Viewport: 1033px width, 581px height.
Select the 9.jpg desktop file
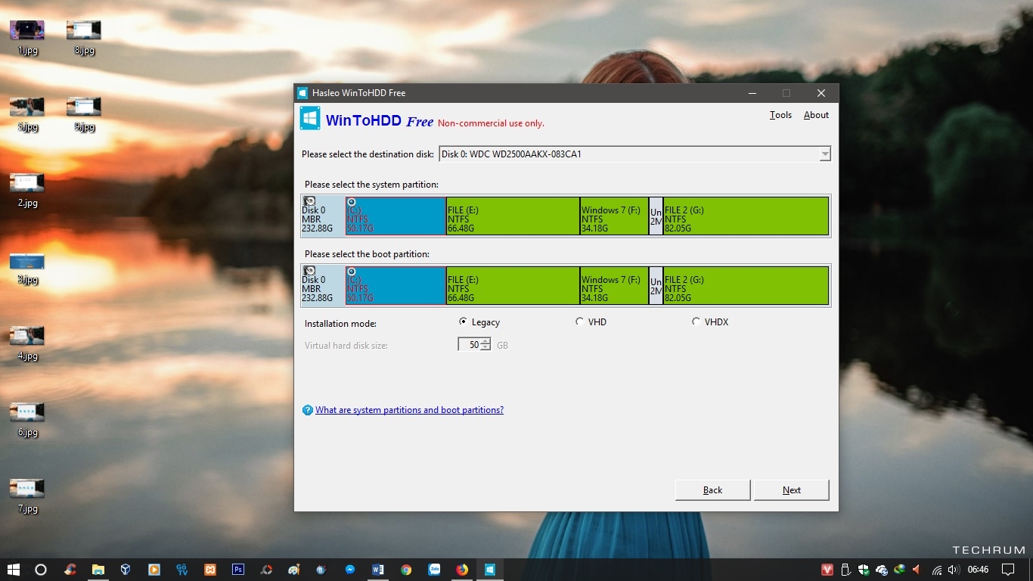click(84, 114)
